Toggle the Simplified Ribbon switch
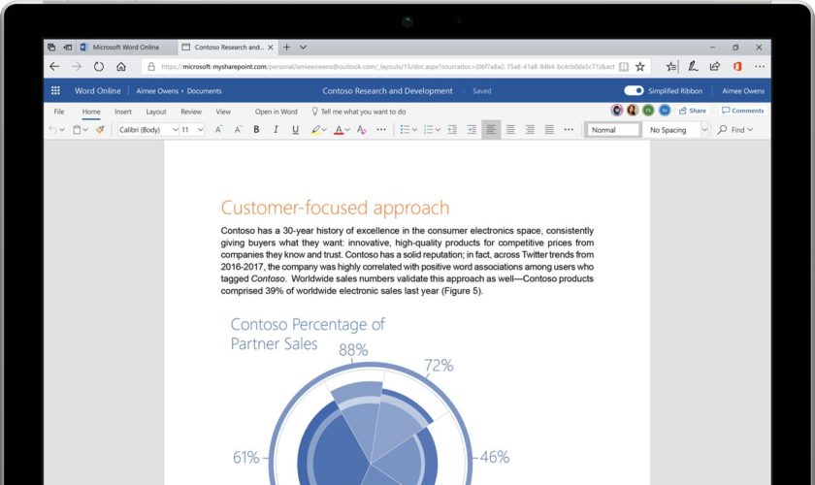Screen dimensions: 815x485 (634, 90)
